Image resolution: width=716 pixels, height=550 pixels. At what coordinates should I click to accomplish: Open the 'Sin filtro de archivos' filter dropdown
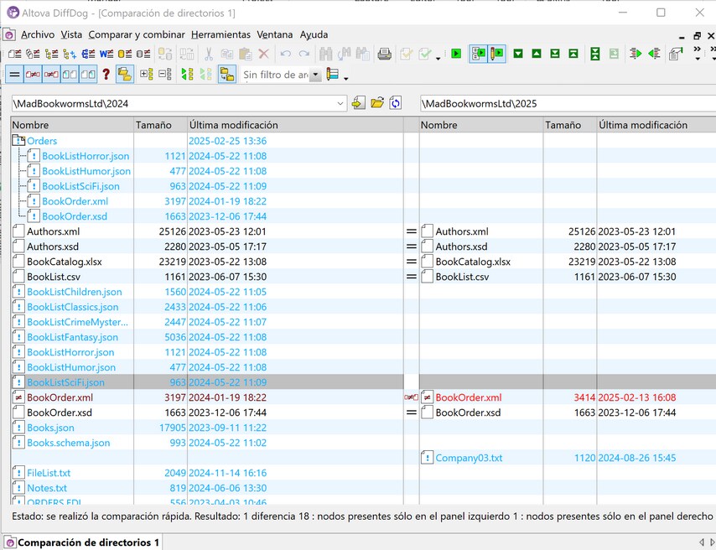315,75
